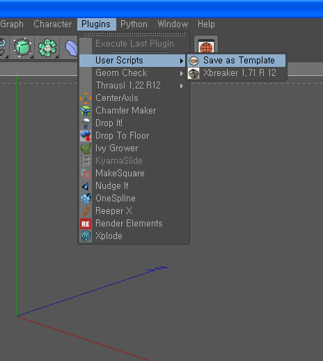Open the Python menu
The image size is (323, 361).
[134, 24]
